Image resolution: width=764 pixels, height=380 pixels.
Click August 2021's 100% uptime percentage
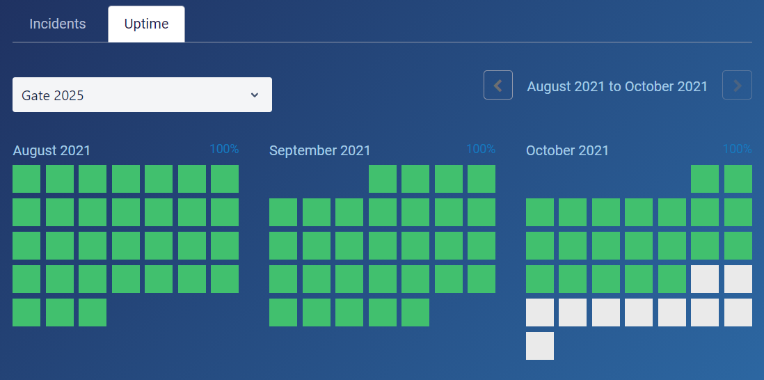click(224, 149)
